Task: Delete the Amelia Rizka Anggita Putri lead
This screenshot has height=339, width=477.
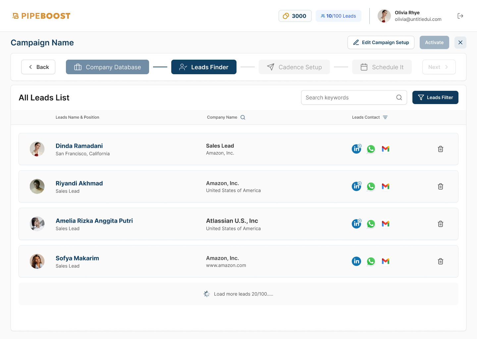Action: pyautogui.click(x=441, y=224)
